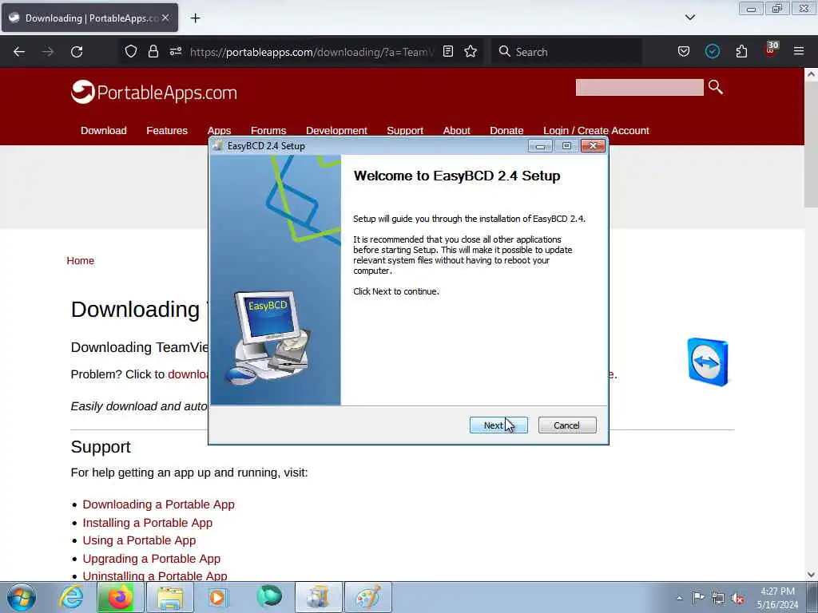Image resolution: width=818 pixels, height=613 pixels.
Task: Bookmark this page with the star
Action: 471,52
